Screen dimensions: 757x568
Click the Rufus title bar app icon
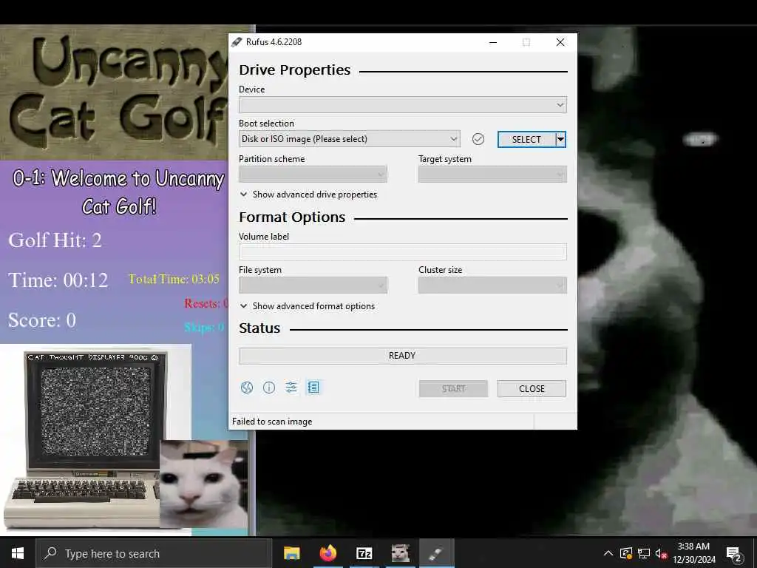point(237,42)
